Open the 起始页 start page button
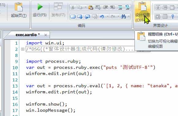The height and width of the screenshot is (116, 178). click(19, 10)
